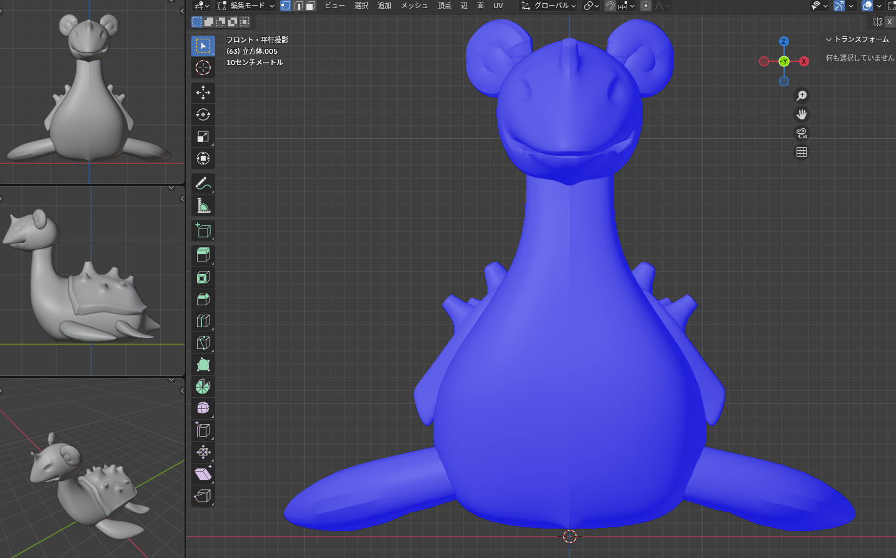Enable face select mode
Image resolution: width=896 pixels, height=558 pixels.
point(311,6)
